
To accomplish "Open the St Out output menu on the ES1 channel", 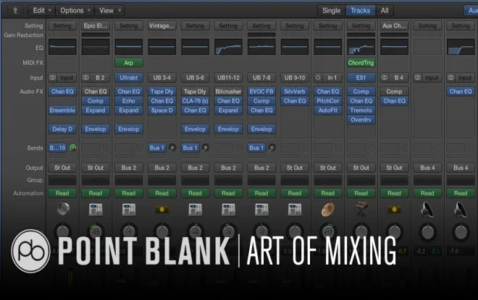I will click(361, 168).
